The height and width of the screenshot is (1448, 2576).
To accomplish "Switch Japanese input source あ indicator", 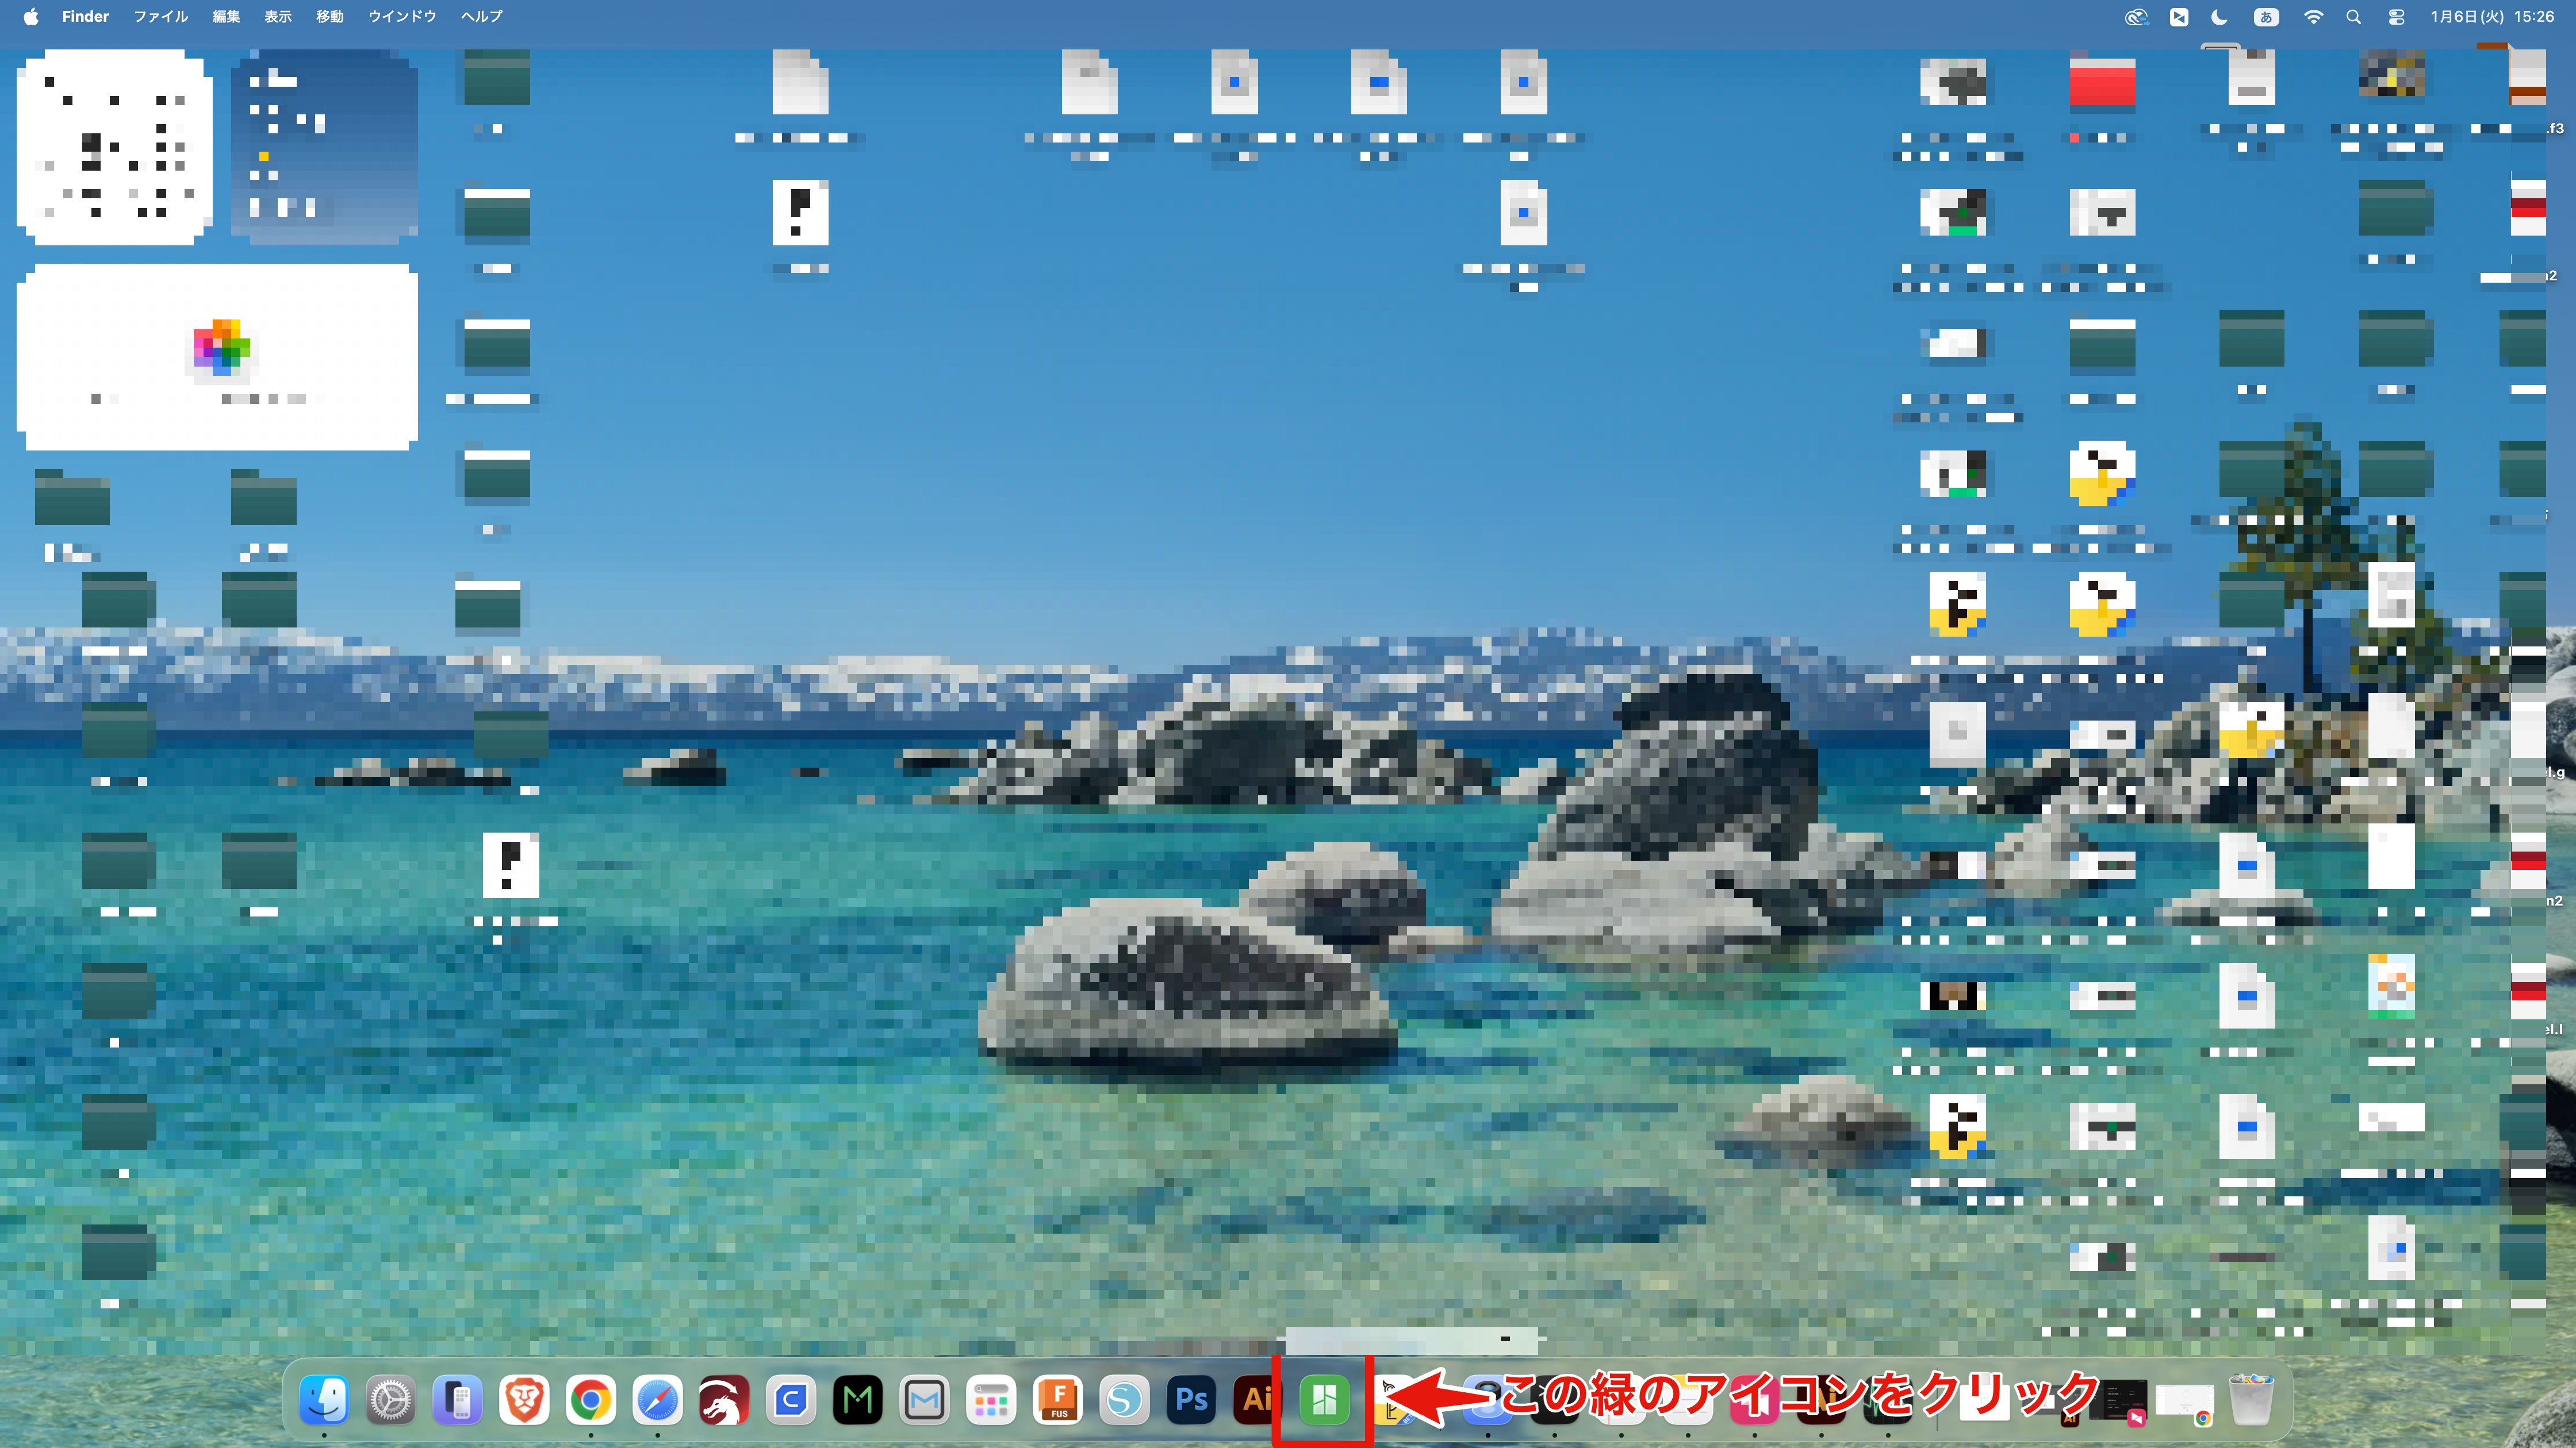I will click(2266, 17).
